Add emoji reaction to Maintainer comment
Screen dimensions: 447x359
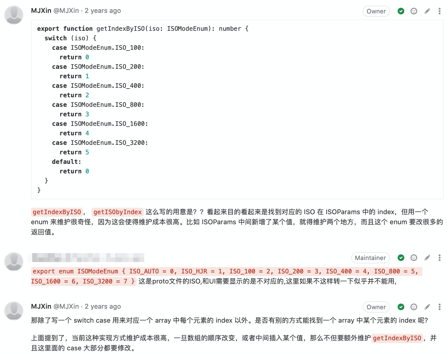(414, 258)
